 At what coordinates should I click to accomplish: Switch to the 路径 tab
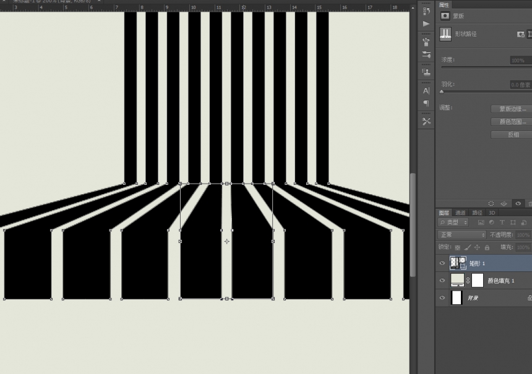pyautogui.click(x=477, y=213)
